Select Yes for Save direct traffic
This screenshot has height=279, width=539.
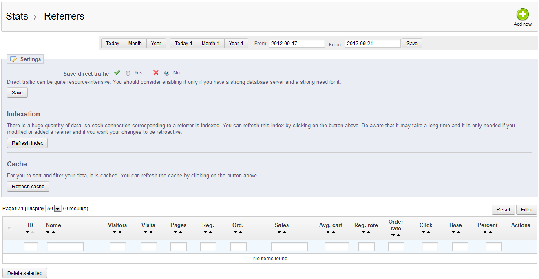(x=128, y=73)
